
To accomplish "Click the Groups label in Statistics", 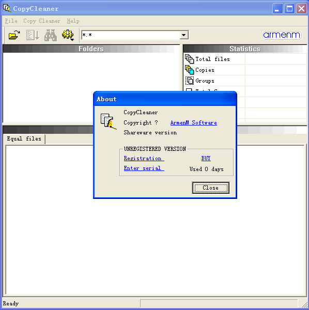I will tap(205, 81).
